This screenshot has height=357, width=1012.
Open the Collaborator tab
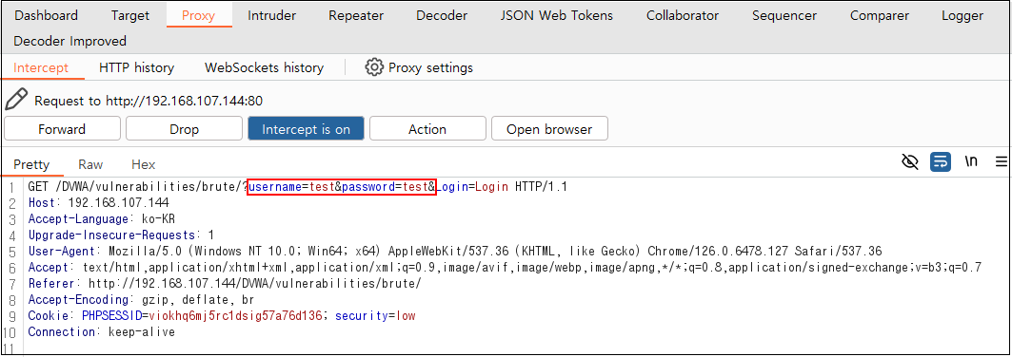click(x=683, y=15)
